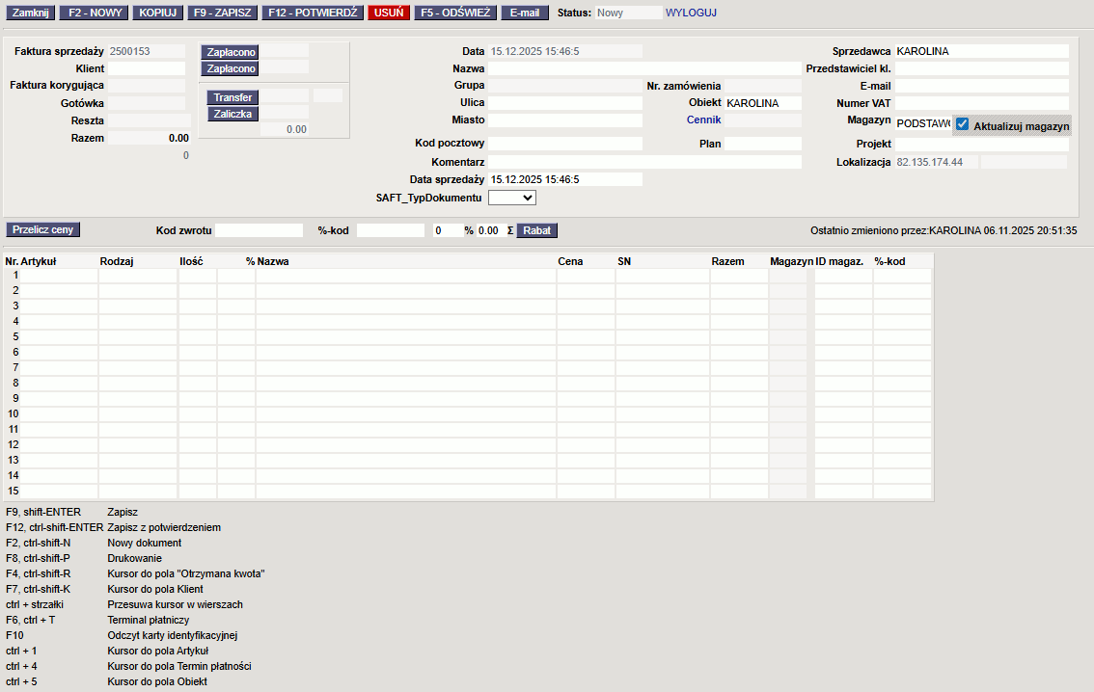Image resolution: width=1094 pixels, height=692 pixels.
Task: Toggle Aktualizuj magazyn checkbox
Action: [x=962, y=124]
